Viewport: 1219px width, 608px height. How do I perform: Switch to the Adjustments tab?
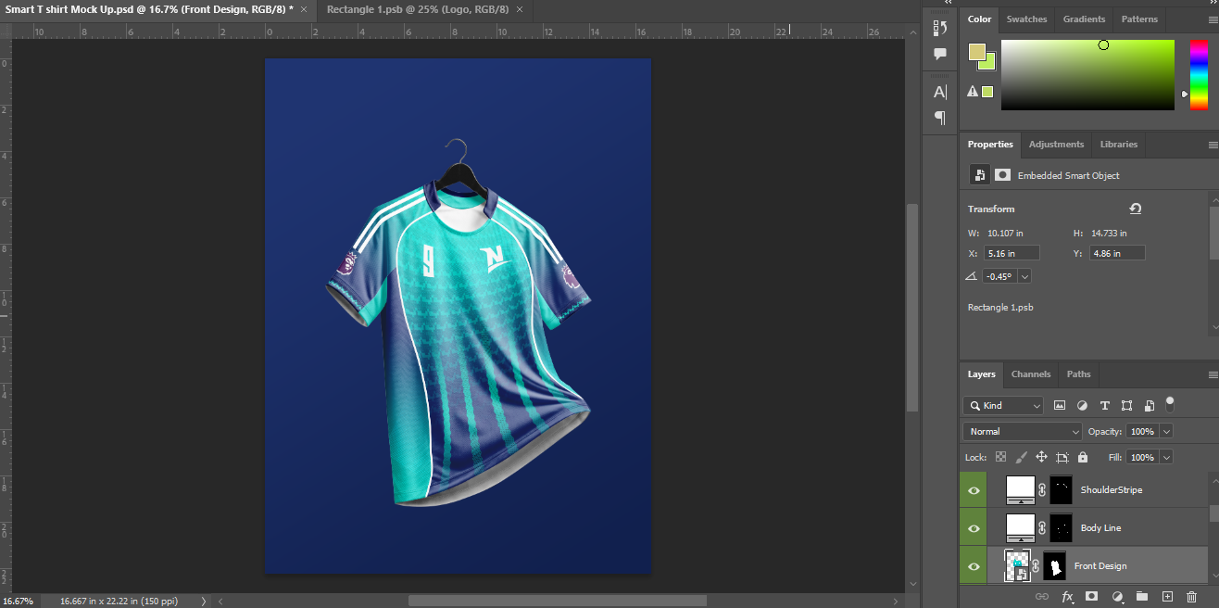point(1056,144)
